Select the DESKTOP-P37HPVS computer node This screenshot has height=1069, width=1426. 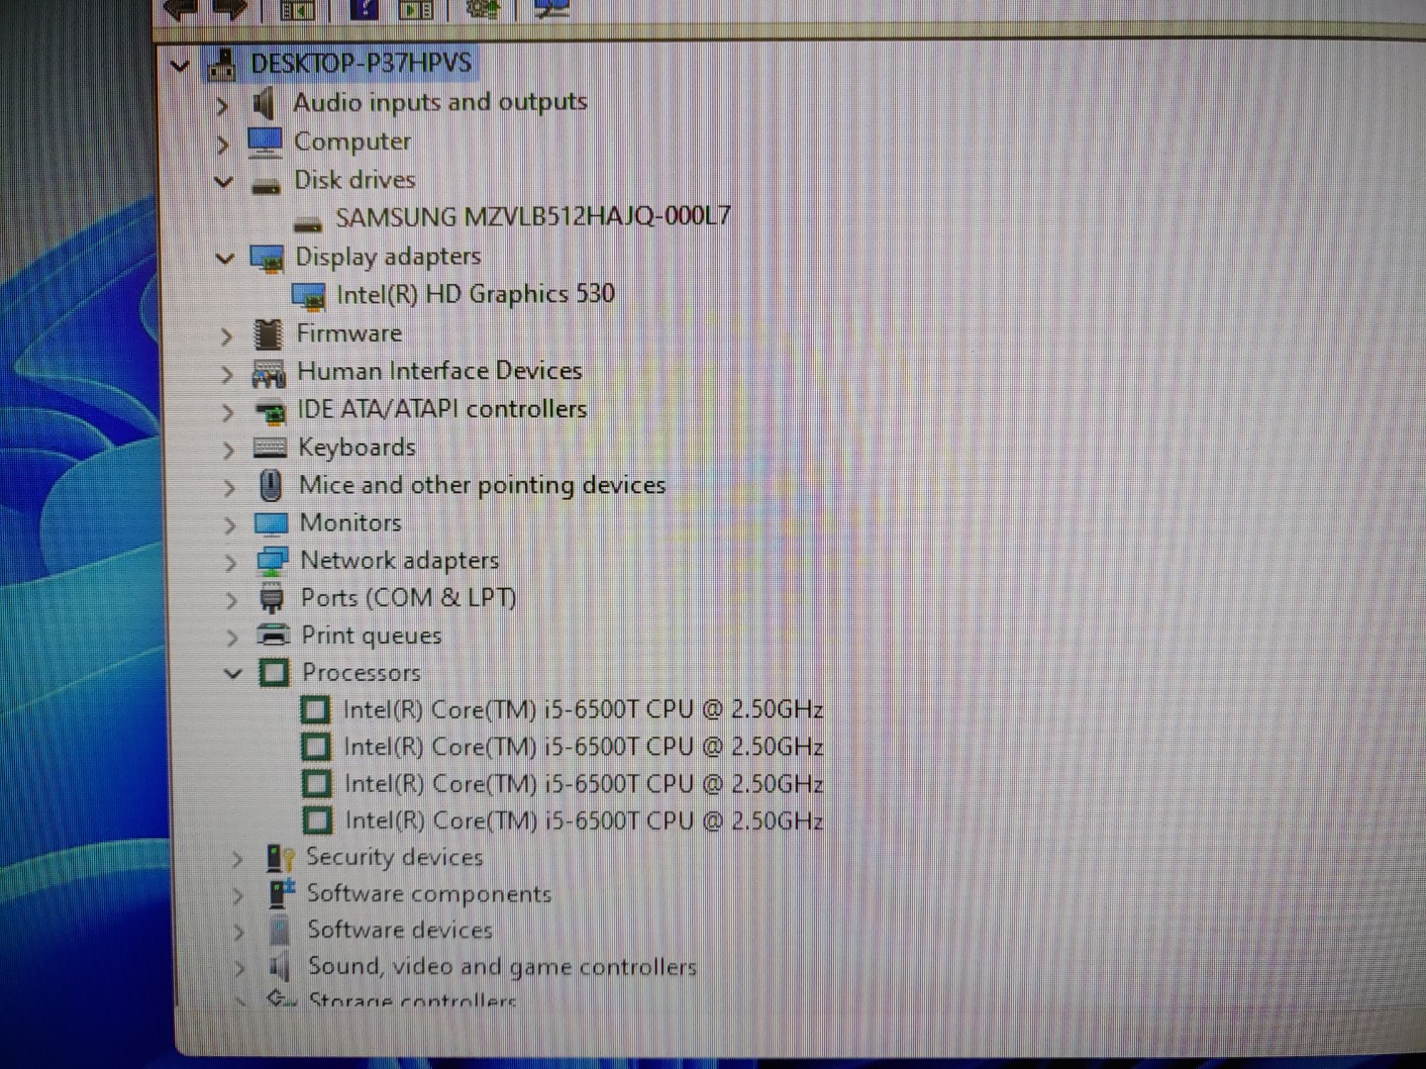coord(360,63)
